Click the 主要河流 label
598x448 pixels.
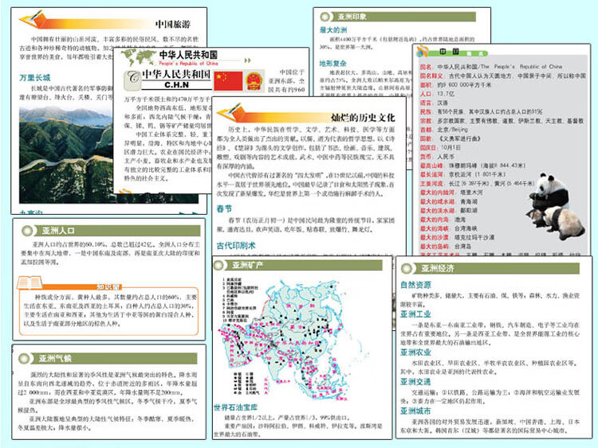431,184
